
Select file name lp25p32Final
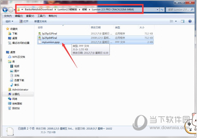[x=50, y=33]
